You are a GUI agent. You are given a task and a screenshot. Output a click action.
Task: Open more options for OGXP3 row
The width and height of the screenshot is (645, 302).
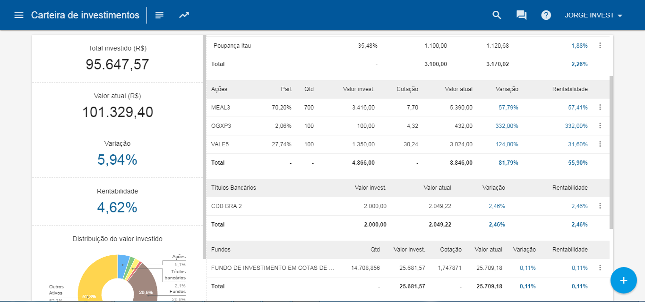pyautogui.click(x=600, y=126)
